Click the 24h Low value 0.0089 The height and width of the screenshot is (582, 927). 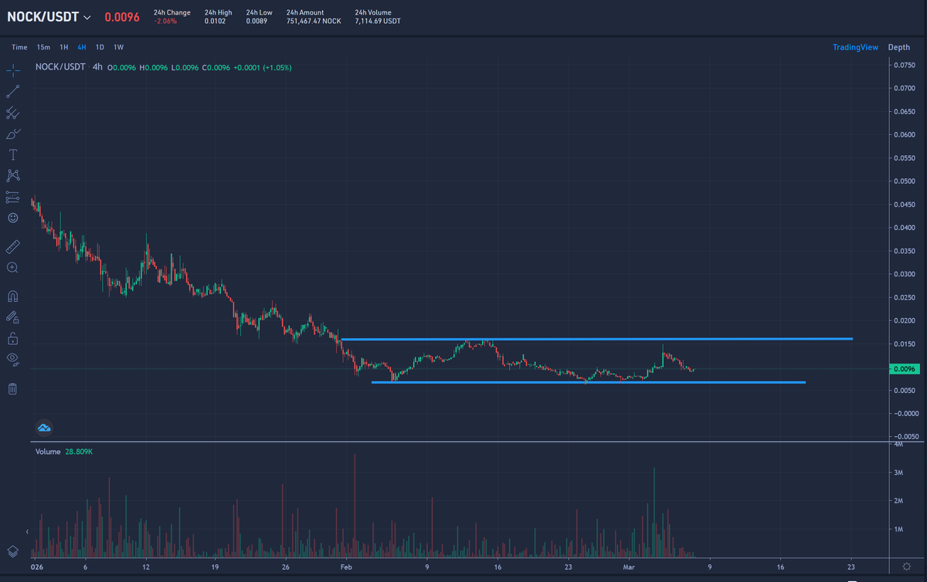[257, 21]
